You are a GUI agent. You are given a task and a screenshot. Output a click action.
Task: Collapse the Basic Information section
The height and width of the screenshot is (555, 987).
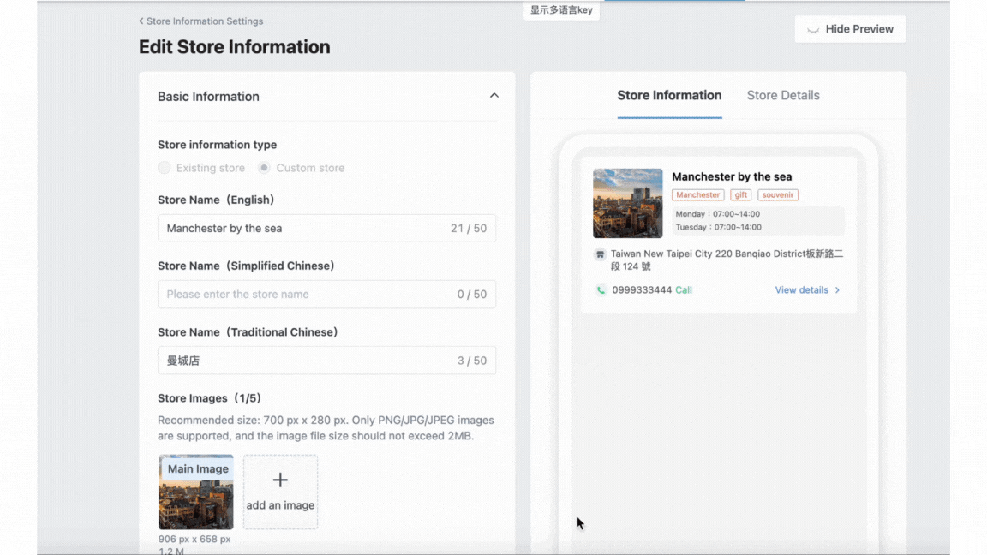click(494, 96)
